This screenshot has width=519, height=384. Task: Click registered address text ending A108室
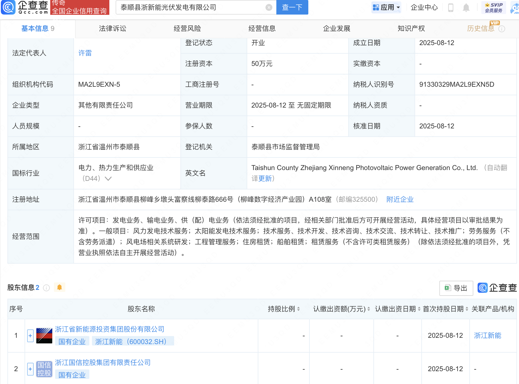(205, 199)
